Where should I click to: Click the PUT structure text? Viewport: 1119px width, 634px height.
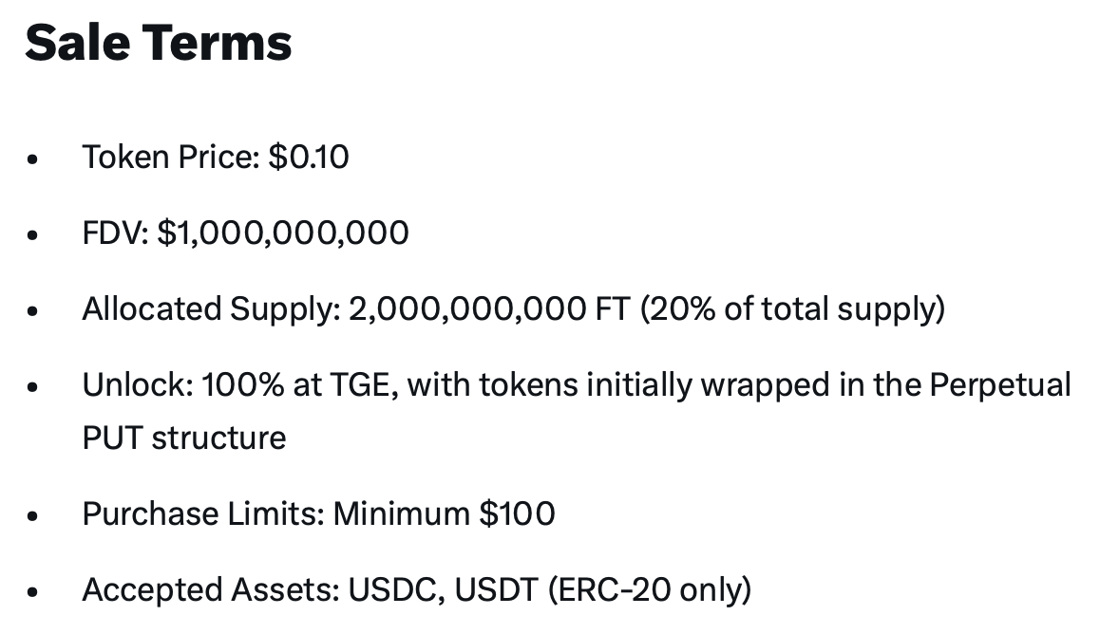[183, 438]
